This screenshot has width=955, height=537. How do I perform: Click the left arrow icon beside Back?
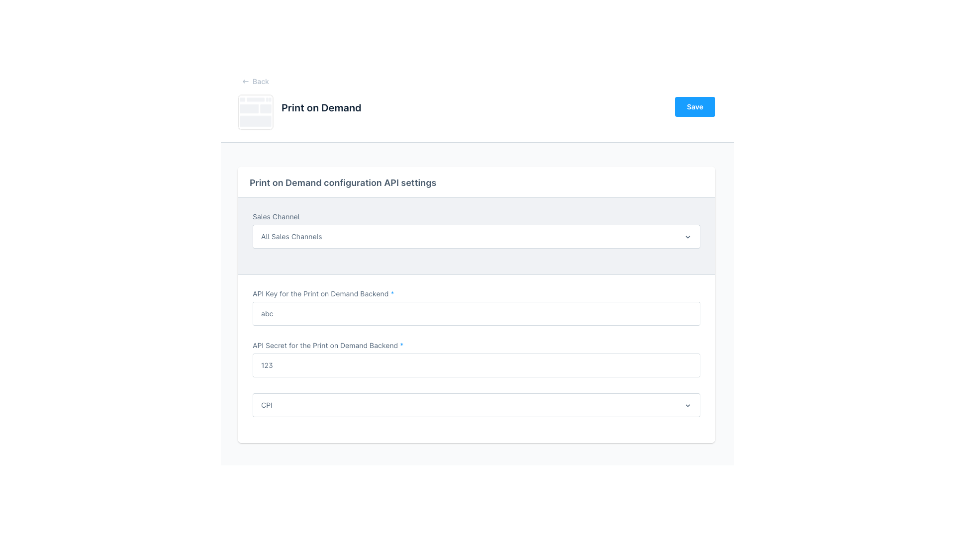pyautogui.click(x=245, y=82)
